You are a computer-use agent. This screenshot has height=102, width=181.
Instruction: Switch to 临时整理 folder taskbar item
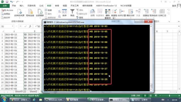point(76,100)
